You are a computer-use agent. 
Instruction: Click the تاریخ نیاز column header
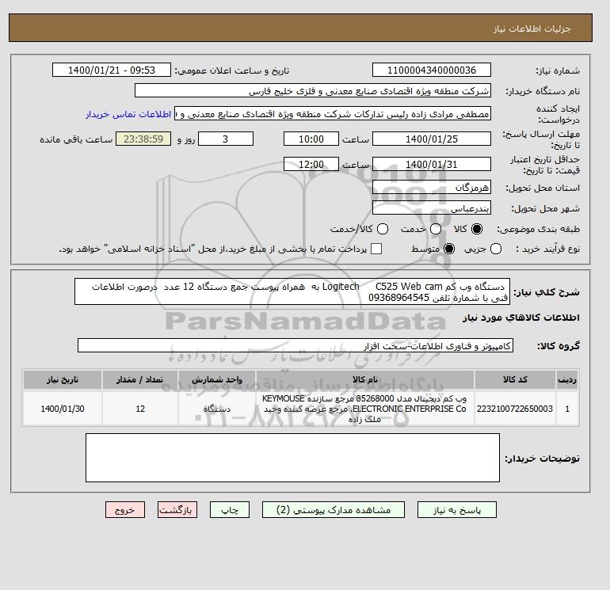(x=63, y=379)
